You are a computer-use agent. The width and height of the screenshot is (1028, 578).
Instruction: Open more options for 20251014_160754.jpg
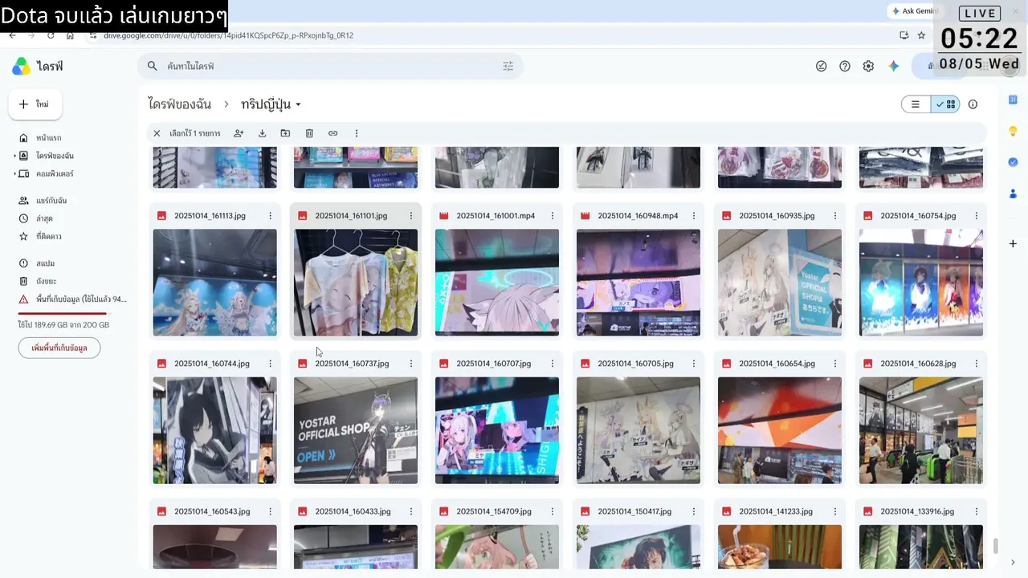(x=977, y=216)
